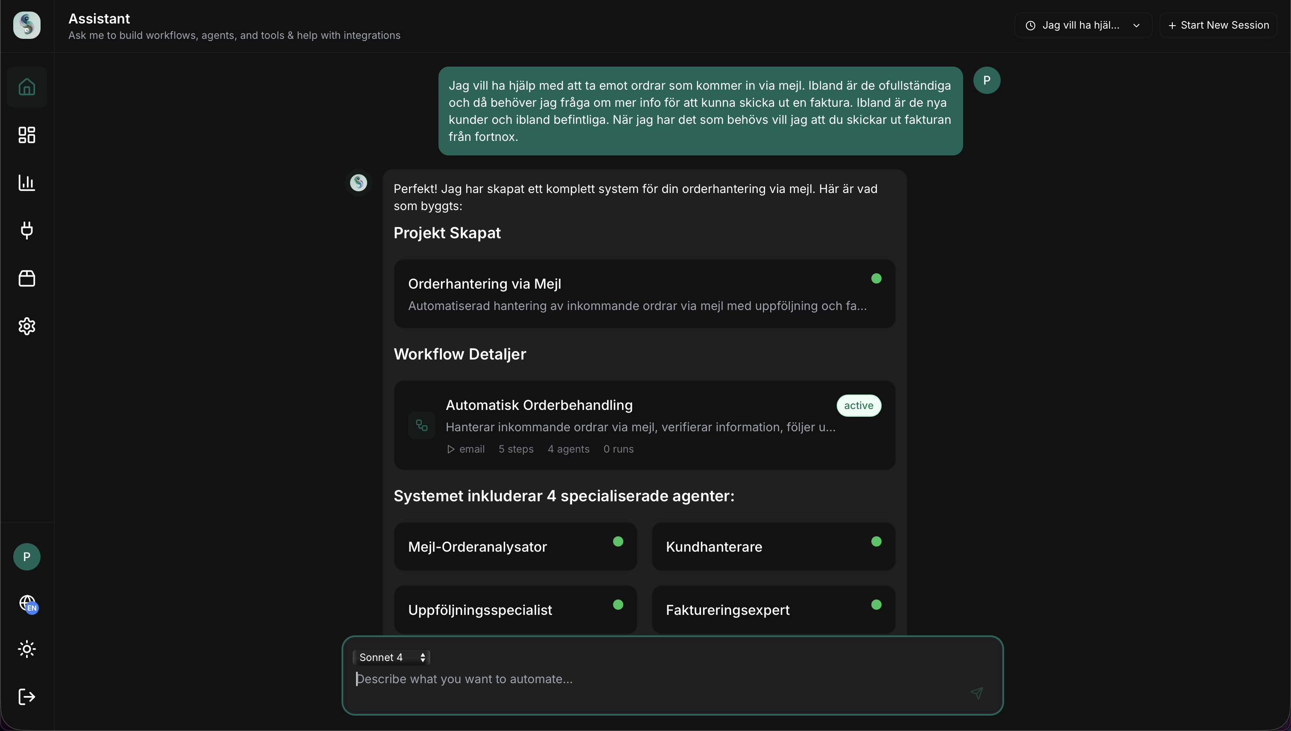Expand the session history dropdown 'Jag vill ha hjäl...'
Image resolution: width=1291 pixels, height=731 pixels.
click(1083, 25)
